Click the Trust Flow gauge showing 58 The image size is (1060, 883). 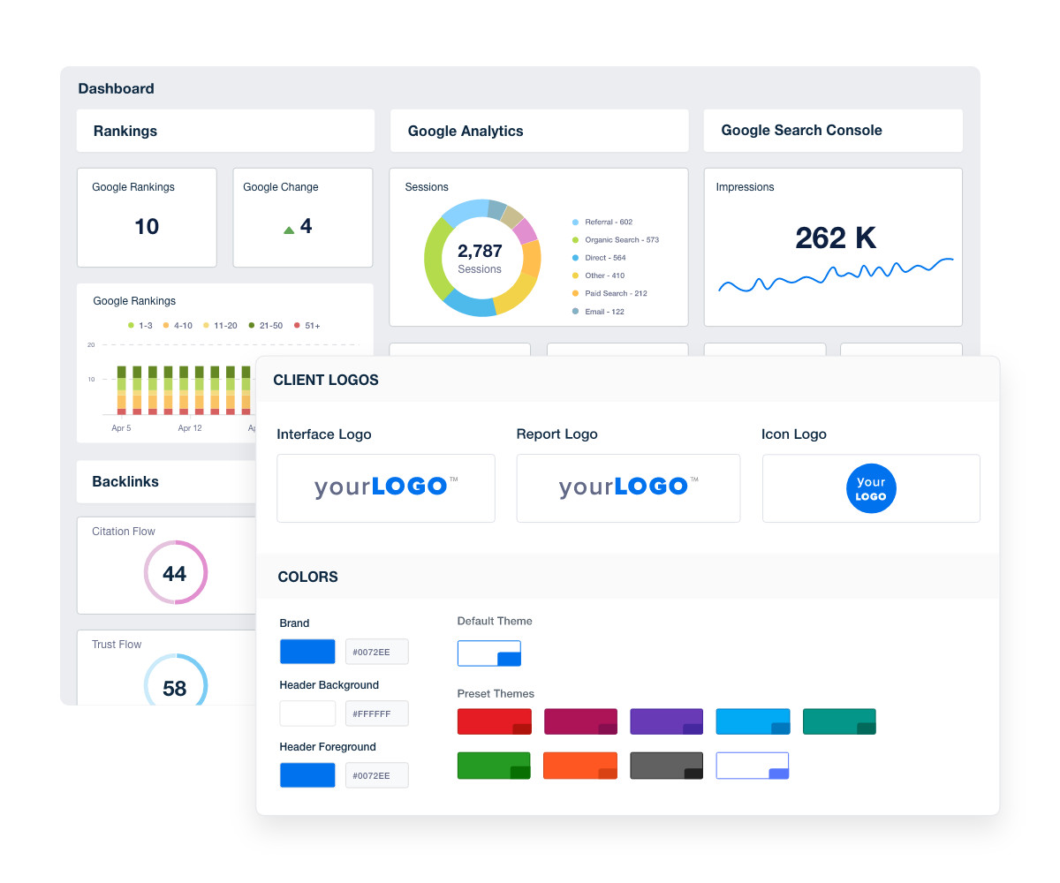[175, 680]
